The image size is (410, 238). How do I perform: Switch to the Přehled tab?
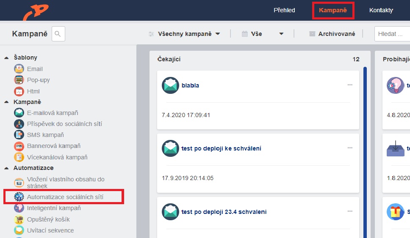pos(284,10)
